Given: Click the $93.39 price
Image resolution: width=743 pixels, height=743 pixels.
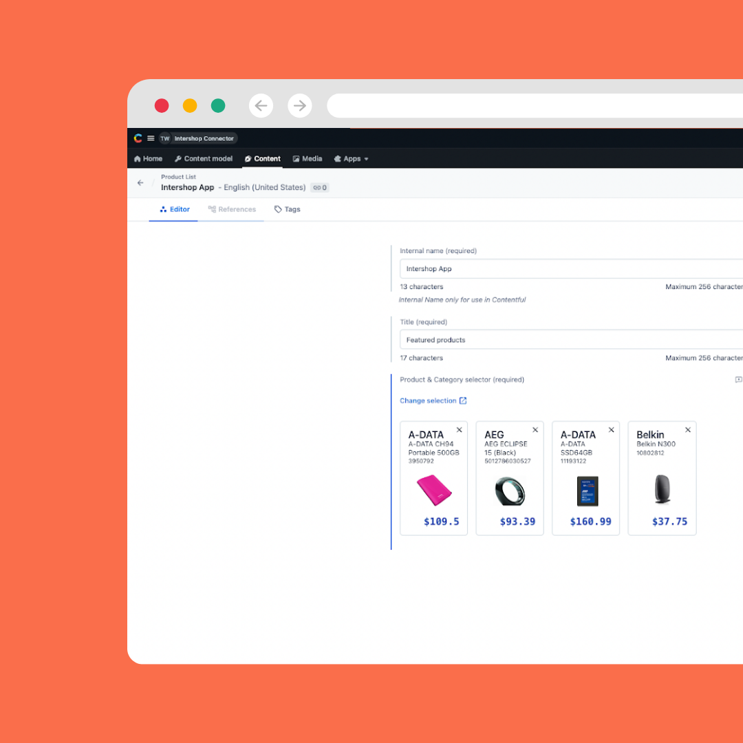Looking at the screenshot, I should pyautogui.click(x=517, y=521).
